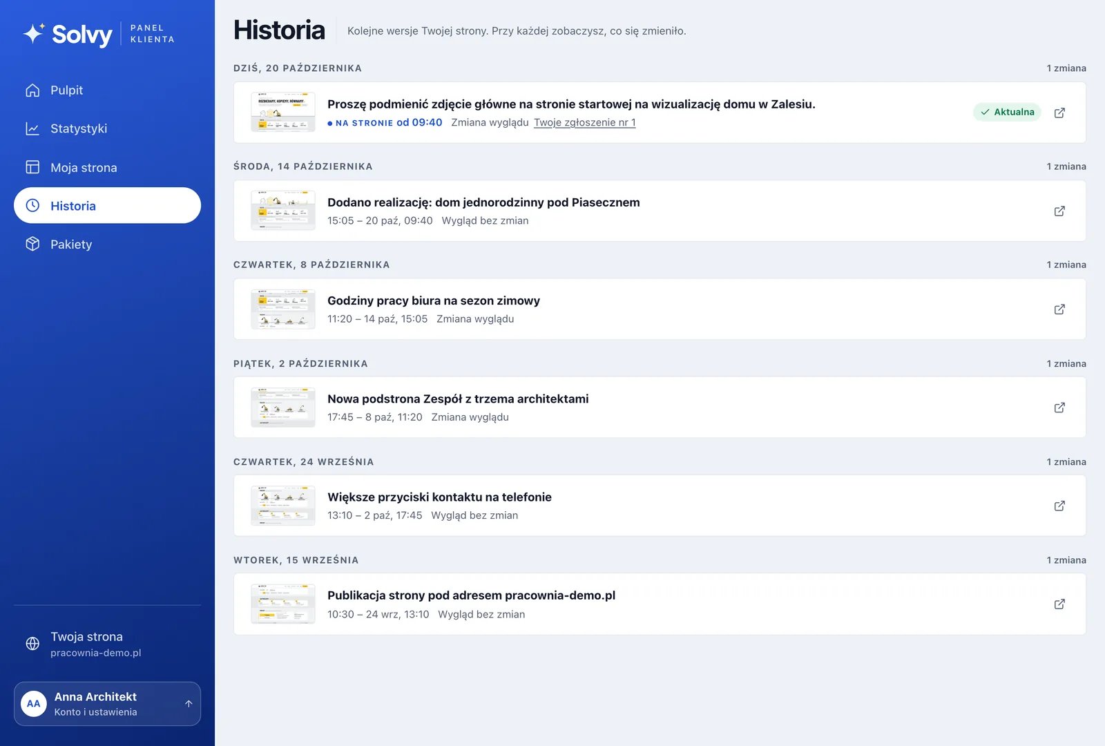Follow the Twoje zgłoszenie nr 1 link
1105x746 pixels.
[x=585, y=122]
